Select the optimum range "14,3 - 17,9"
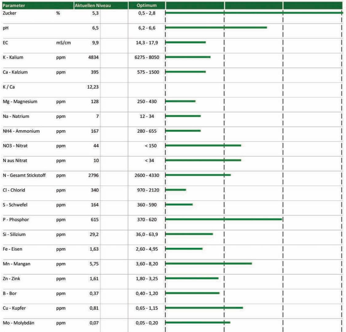The image size is (346, 332). point(147,43)
